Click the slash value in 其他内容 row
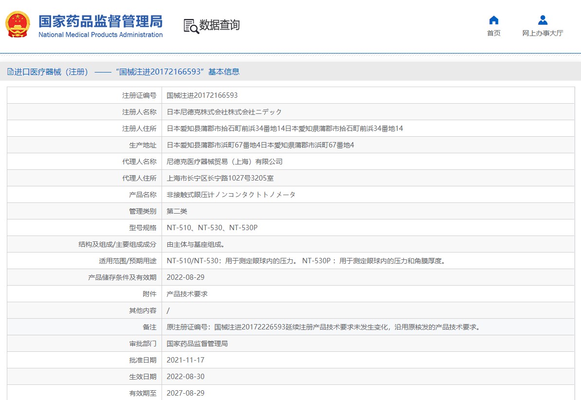581x400 pixels. point(168,310)
